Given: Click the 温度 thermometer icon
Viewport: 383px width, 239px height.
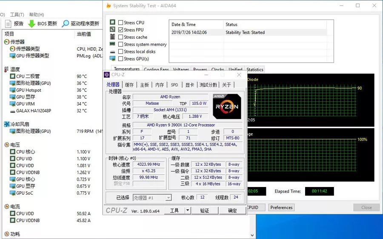Looking at the screenshot, I should (6, 69).
